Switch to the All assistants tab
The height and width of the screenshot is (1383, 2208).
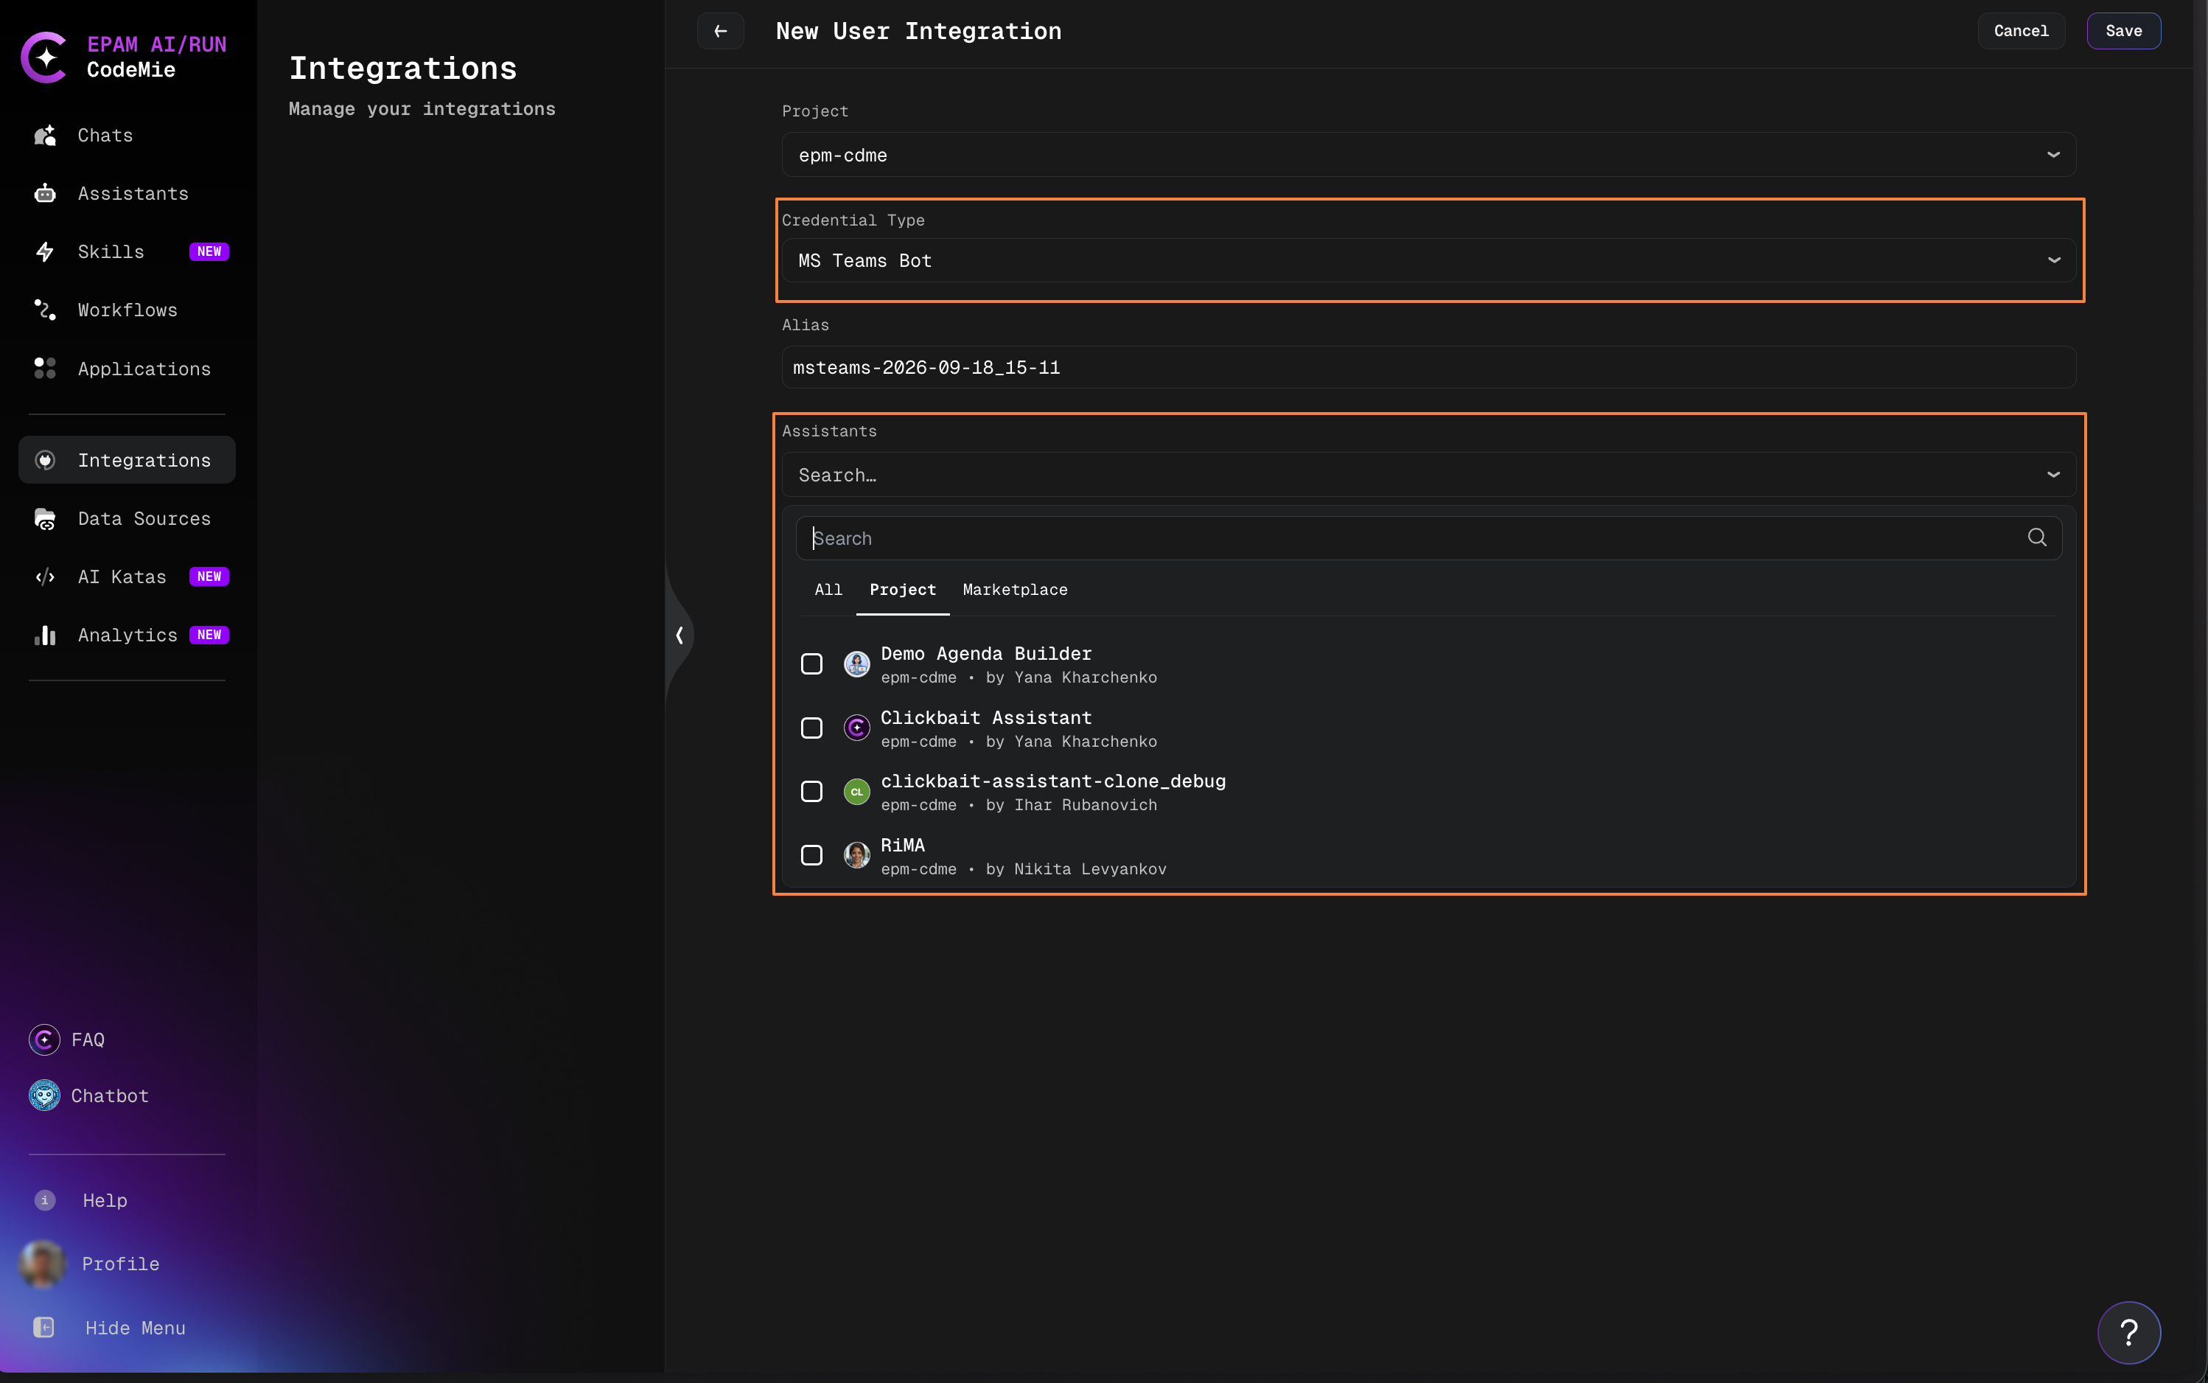[828, 590]
